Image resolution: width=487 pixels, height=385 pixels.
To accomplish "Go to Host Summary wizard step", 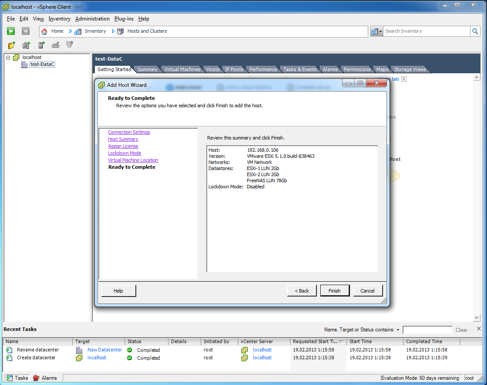I will click(x=123, y=139).
